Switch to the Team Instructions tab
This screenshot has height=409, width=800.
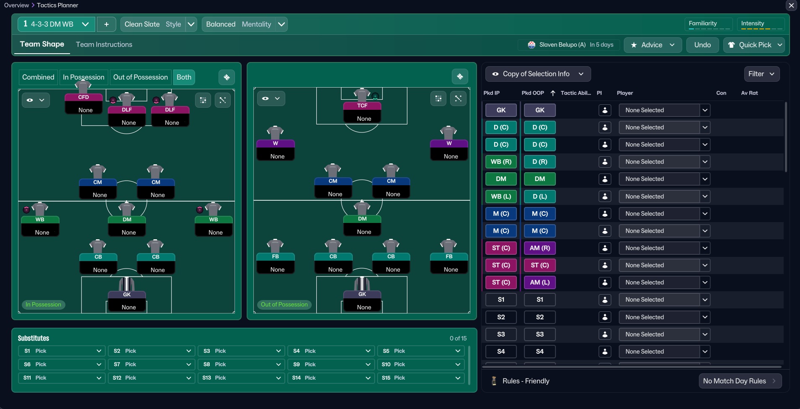(104, 44)
